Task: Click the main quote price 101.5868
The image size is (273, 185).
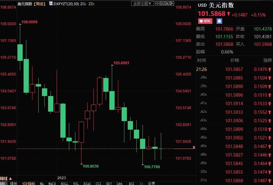Action: click(211, 14)
